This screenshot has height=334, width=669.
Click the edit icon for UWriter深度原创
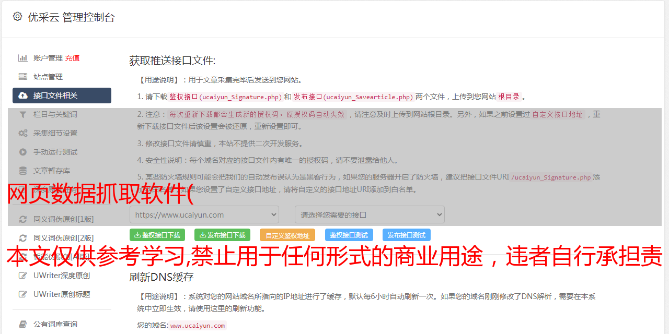click(23, 276)
